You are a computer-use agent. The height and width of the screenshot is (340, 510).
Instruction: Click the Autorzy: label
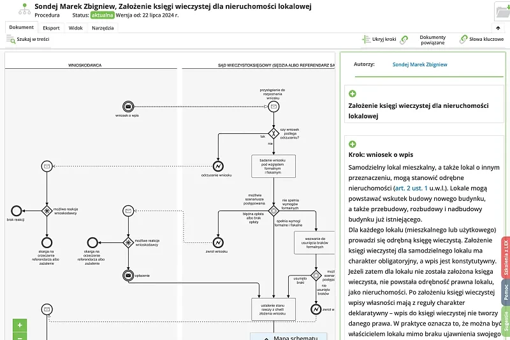click(364, 64)
